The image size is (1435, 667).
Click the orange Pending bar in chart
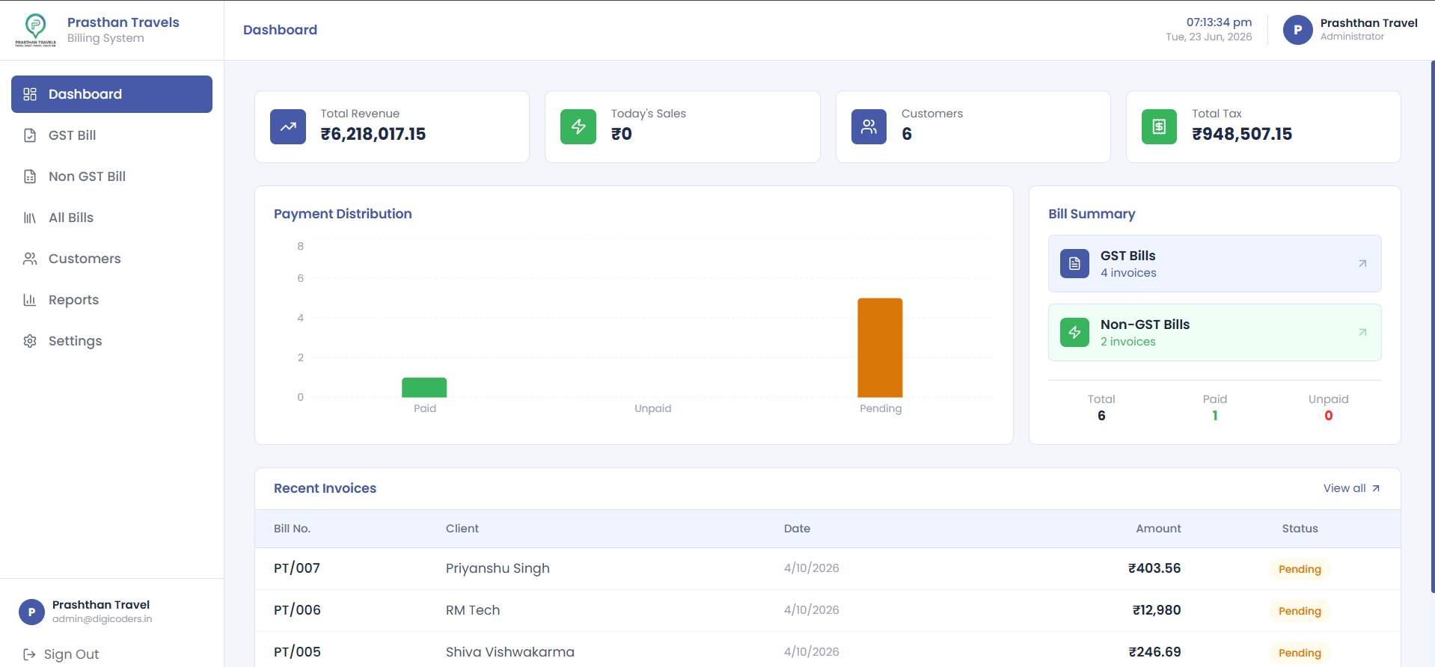(x=880, y=348)
